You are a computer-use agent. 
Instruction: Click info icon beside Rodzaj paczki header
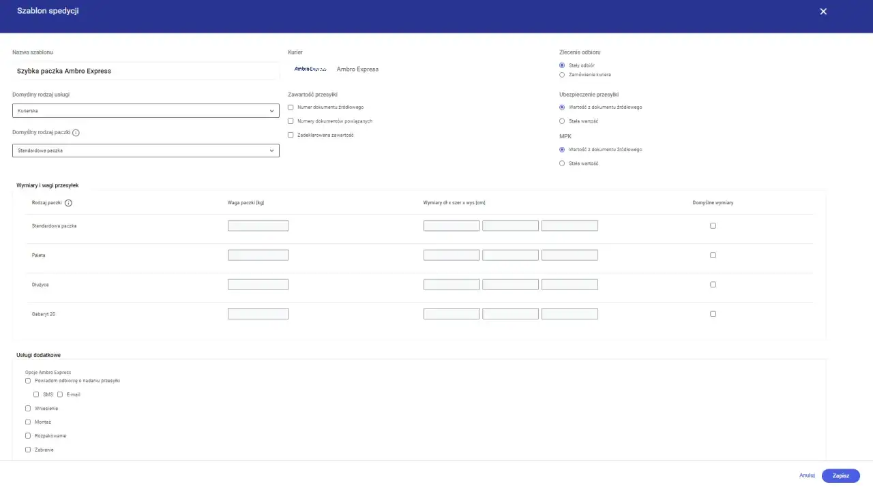tap(68, 203)
